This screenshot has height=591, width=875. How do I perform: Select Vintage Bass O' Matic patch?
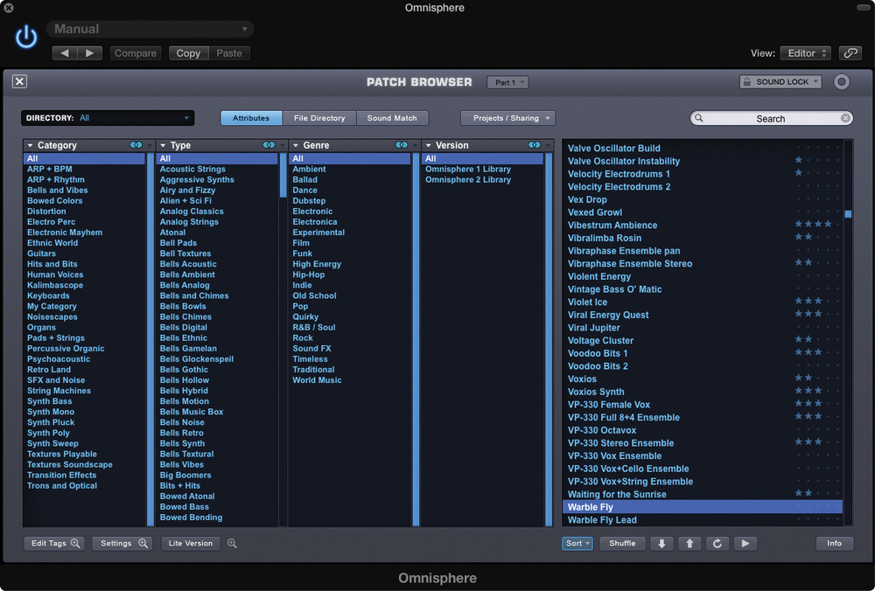(614, 289)
